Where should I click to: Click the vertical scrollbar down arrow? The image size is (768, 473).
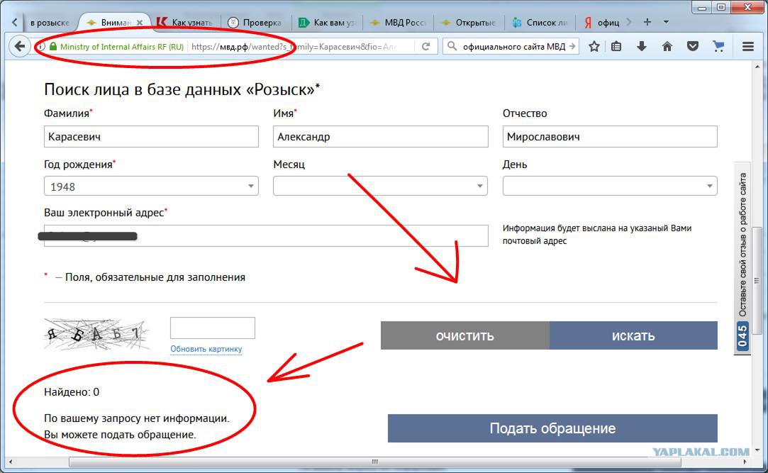[757, 450]
